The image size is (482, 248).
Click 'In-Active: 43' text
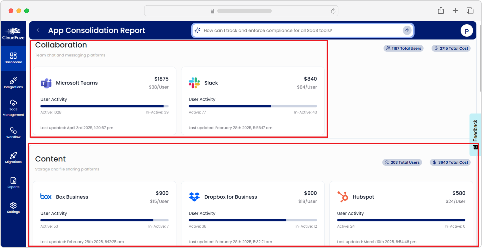pos(305,113)
